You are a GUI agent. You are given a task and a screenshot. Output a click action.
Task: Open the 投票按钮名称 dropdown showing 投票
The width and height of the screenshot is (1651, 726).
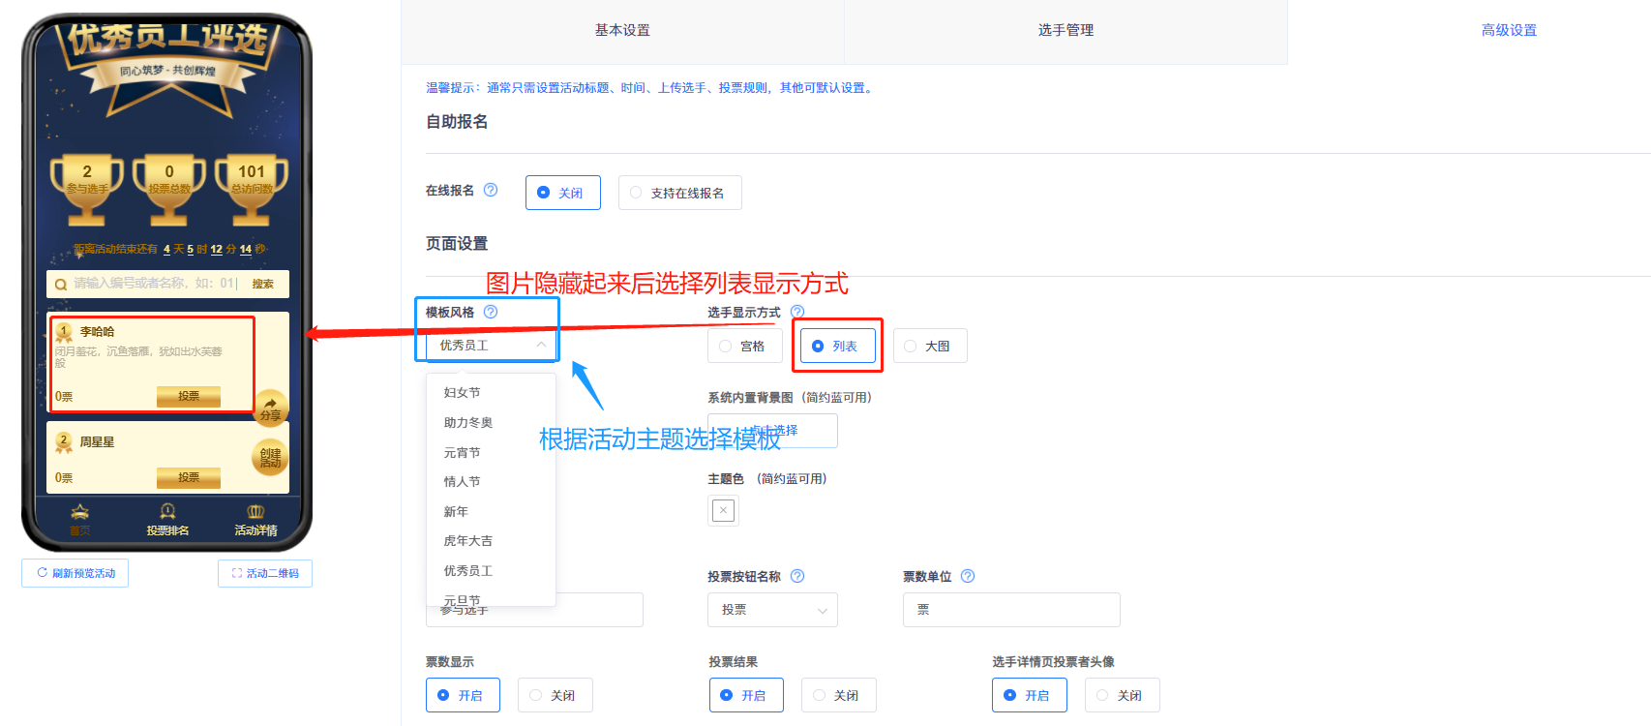point(772,610)
